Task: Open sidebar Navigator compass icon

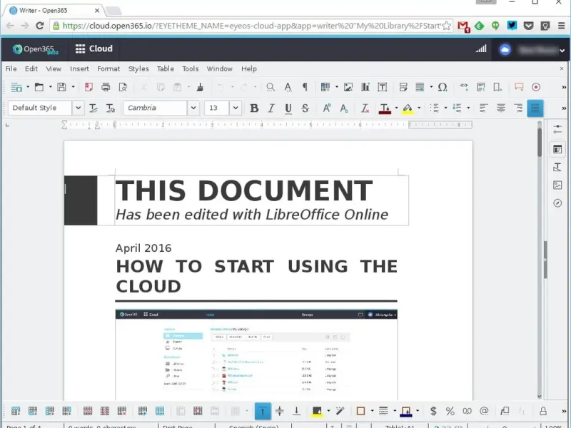Action: (557, 203)
